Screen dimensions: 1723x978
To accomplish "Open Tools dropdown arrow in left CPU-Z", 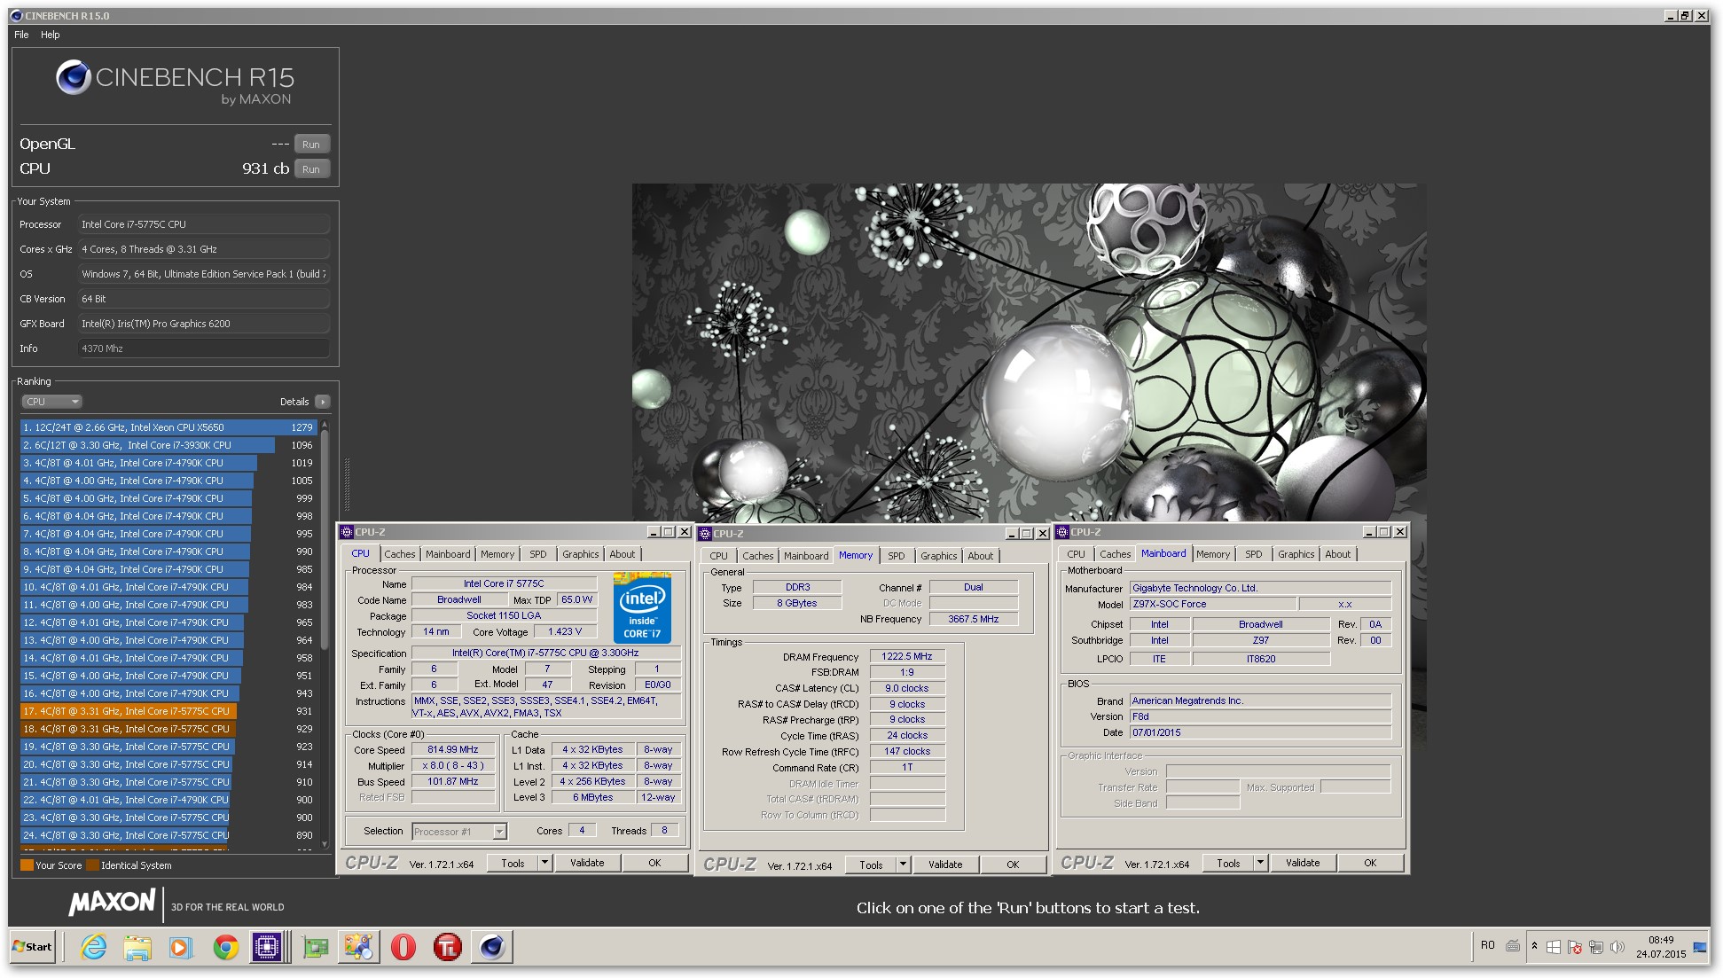I will click(x=544, y=863).
